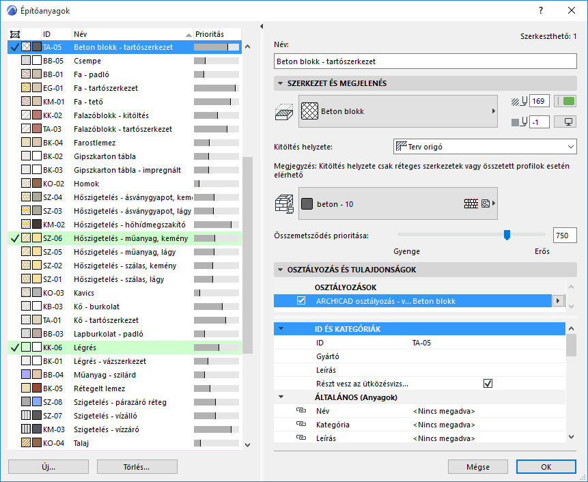This screenshot has height=482, width=588.
Task: Click the checkmark on Hőszigetelés - műanyag, kemény row
Action: tap(14, 238)
